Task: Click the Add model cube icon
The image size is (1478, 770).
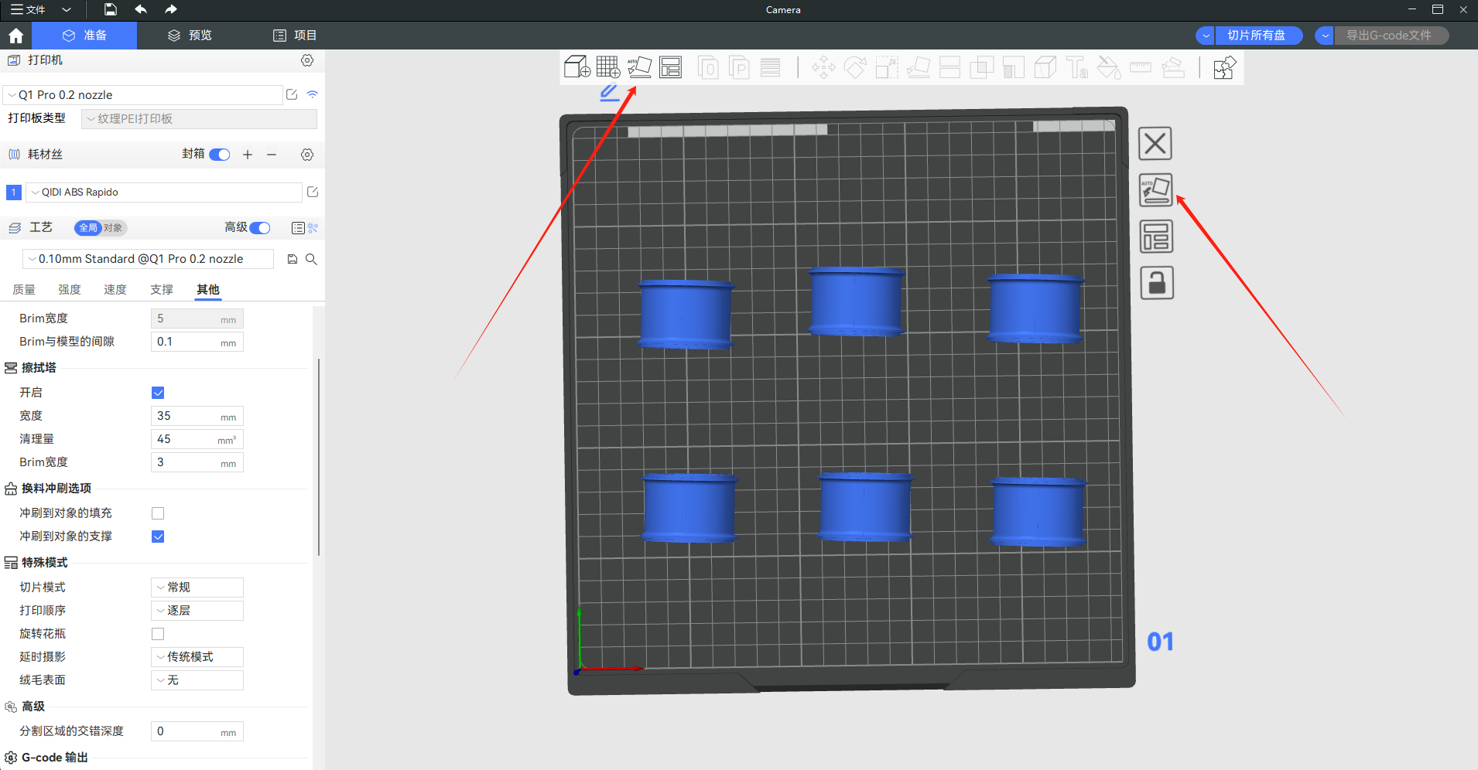Action: [x=576, y=67]
